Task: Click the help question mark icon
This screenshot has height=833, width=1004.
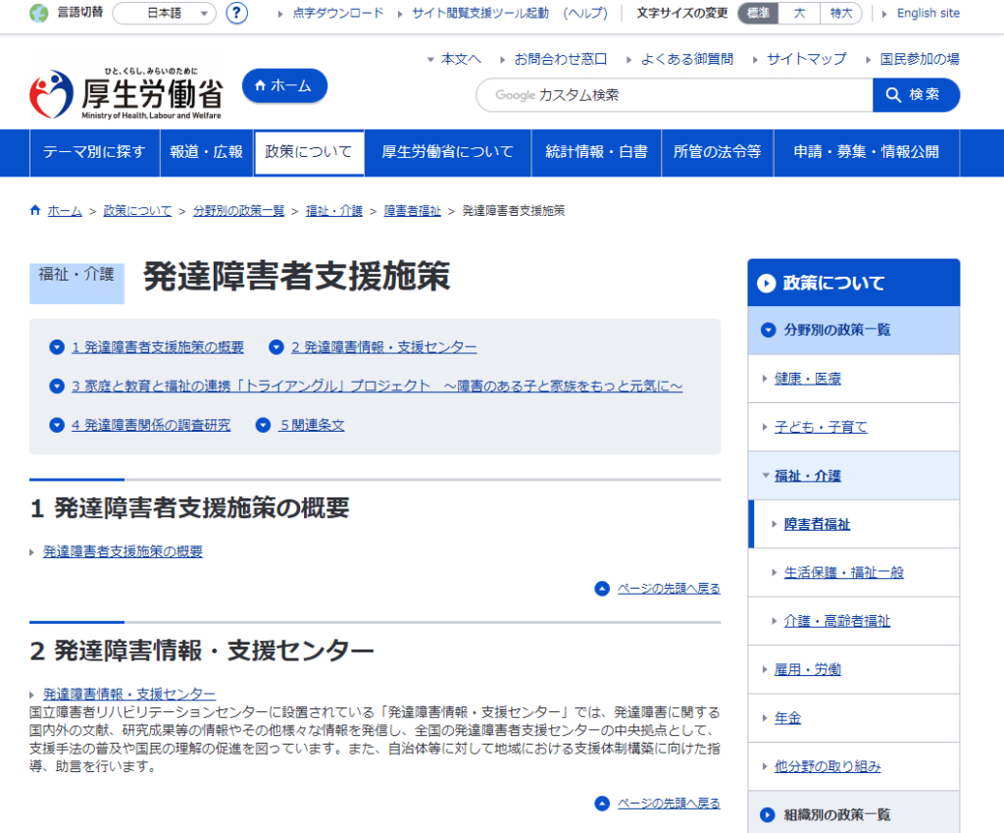Action: point(236,14)
